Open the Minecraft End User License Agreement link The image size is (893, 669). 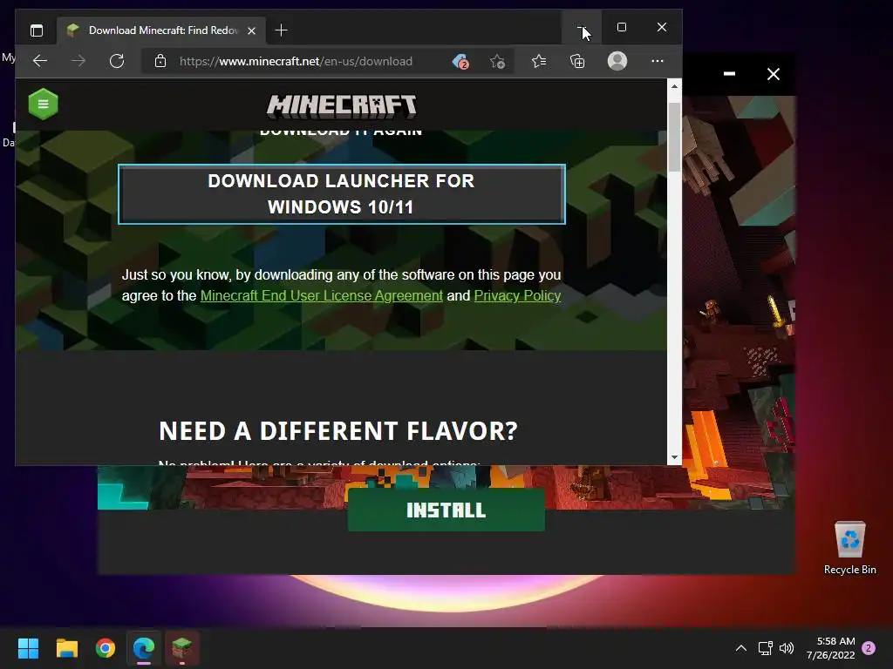coord(322,296)
